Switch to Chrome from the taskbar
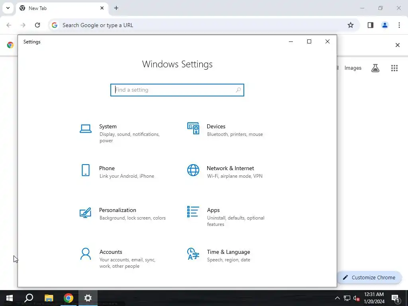 68,298
